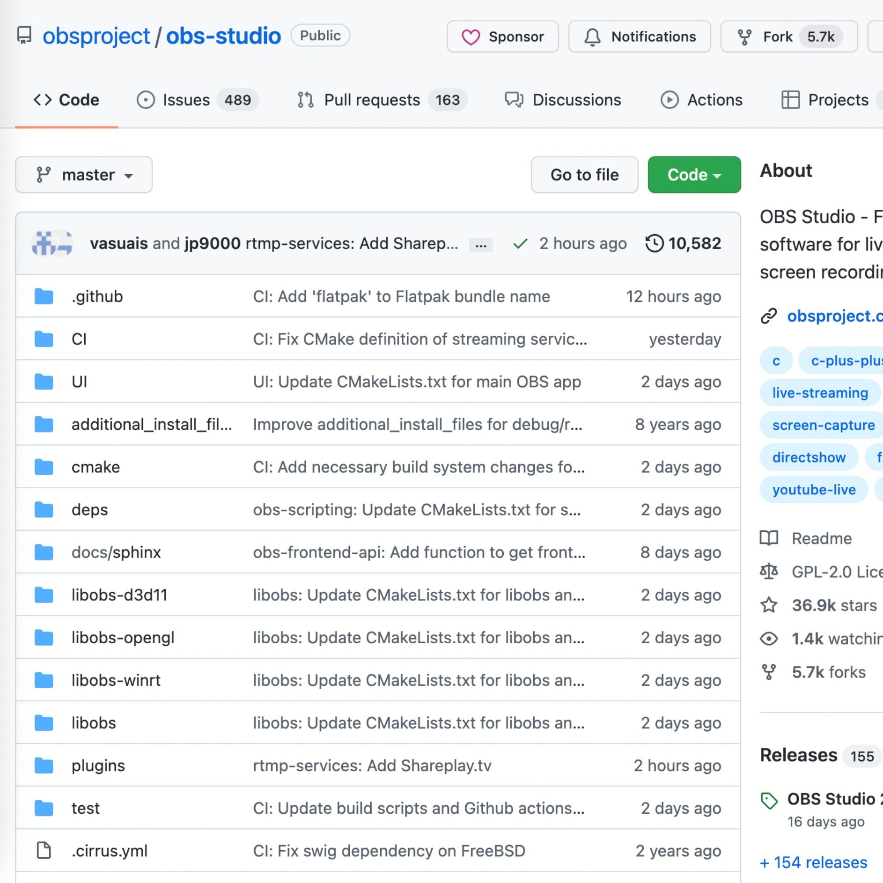Click the star icon next to 36.9k stars

[769, 605]
